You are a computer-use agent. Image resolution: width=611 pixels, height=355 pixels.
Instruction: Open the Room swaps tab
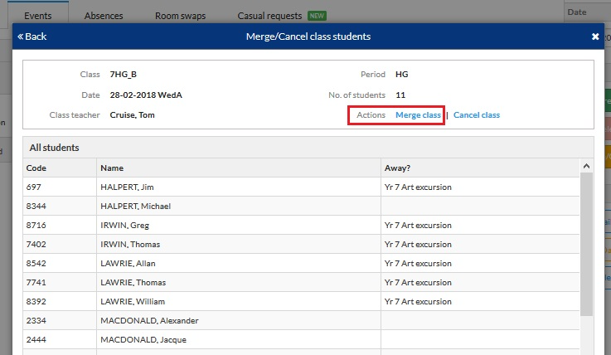(181, 16)
